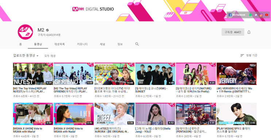This screenshot has height=140, width=271.
Task: Open the M2 Facebook banner link
Action: pyautogui.click(x=237, y=15)
